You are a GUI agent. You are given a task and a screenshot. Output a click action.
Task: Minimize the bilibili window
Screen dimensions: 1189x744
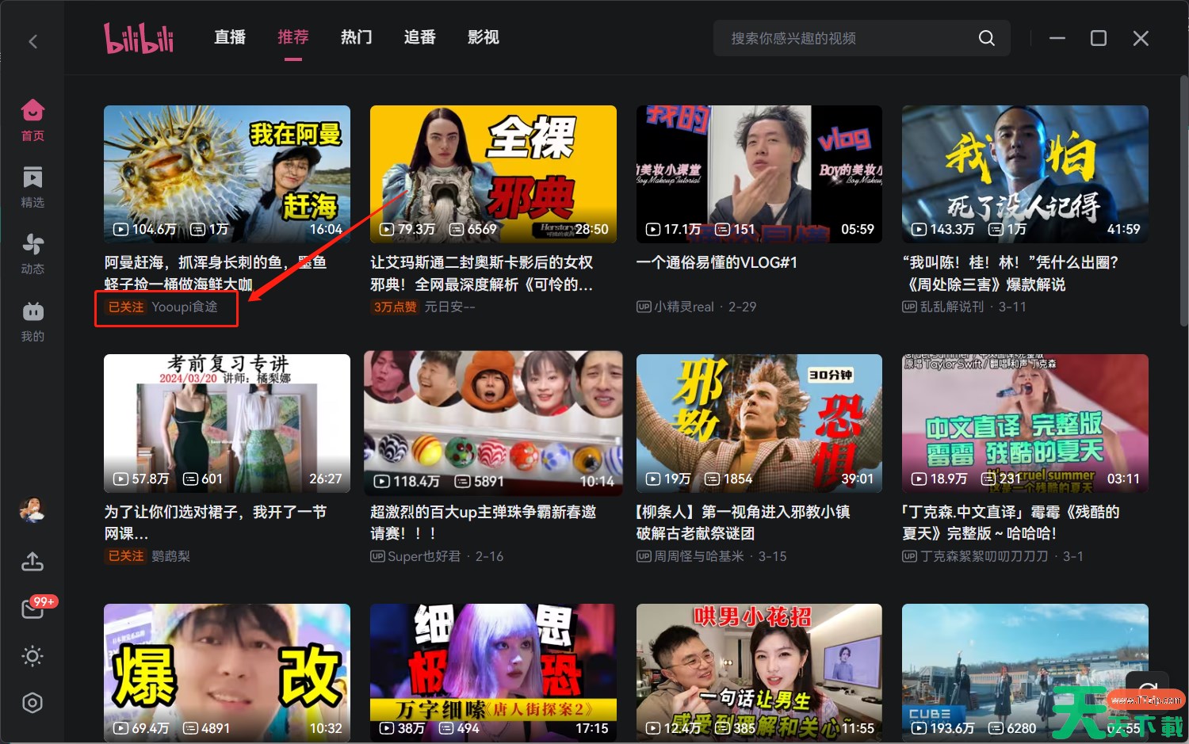1057,38
